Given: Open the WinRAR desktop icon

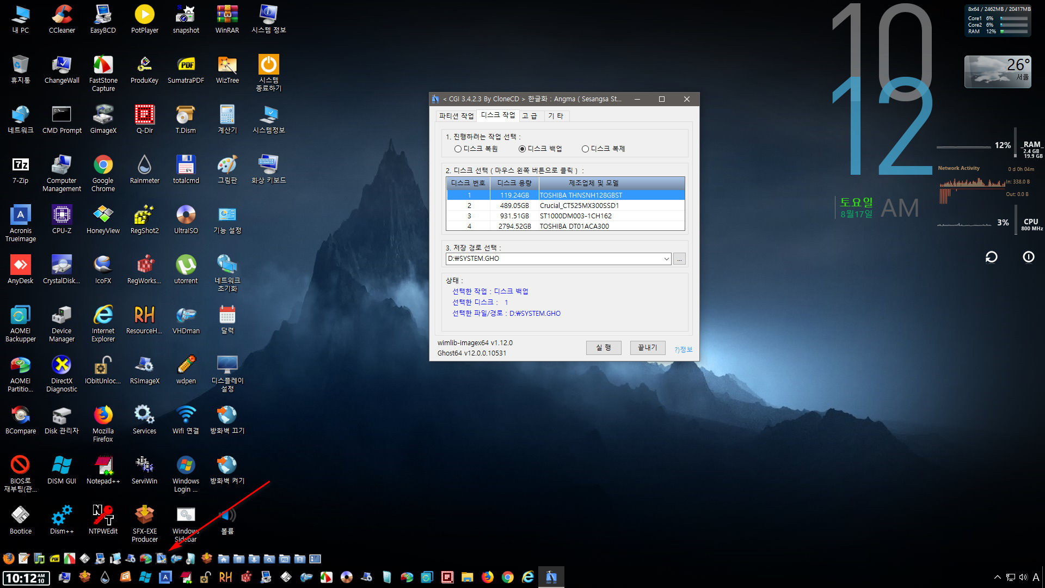Looking at the screenshot, I should click(227, 19).
